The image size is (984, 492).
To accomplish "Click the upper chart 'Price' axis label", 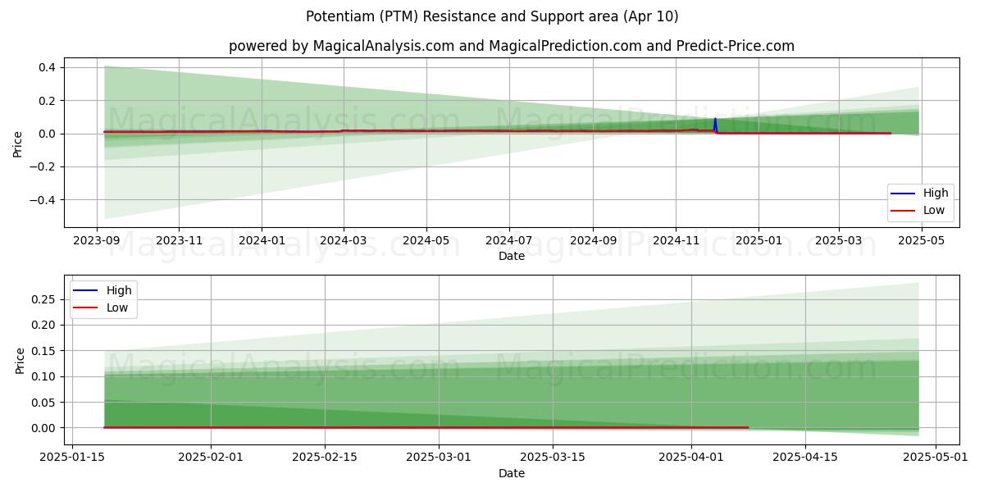I will click(18, 143).
